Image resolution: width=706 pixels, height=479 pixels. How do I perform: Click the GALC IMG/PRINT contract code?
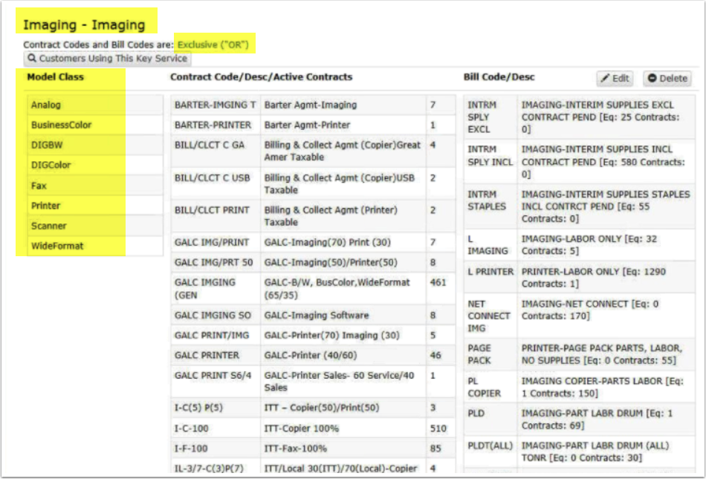pos(212,242)
